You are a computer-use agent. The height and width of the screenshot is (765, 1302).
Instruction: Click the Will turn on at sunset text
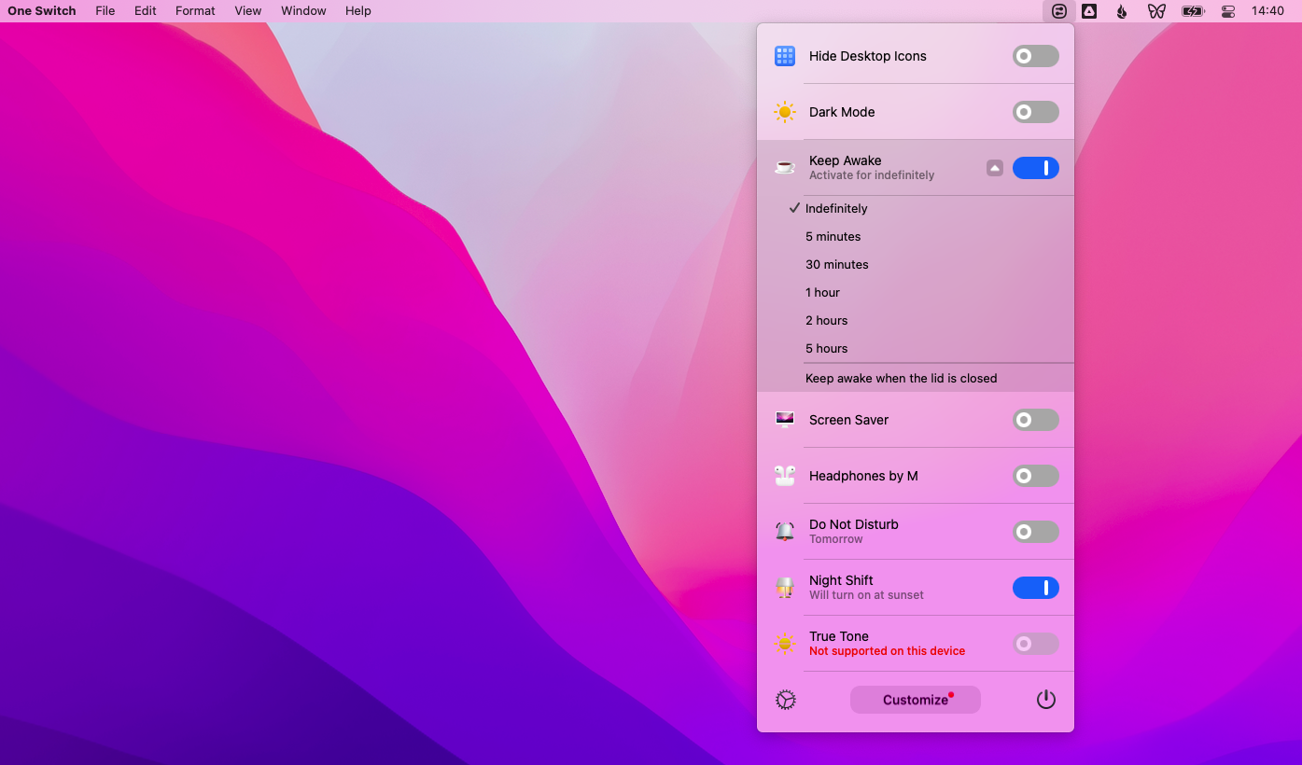[x=866, y=595]
